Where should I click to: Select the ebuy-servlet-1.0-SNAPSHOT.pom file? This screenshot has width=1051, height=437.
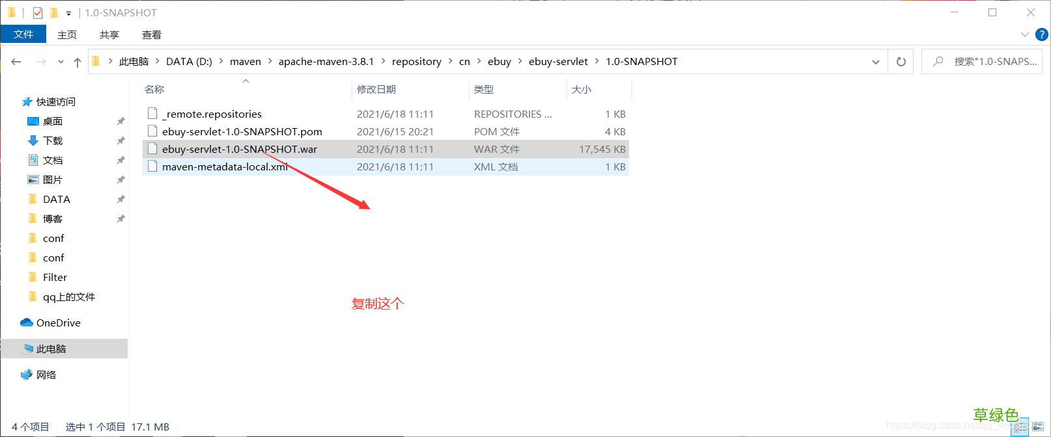pyautogui.click(x=242, y=131)
